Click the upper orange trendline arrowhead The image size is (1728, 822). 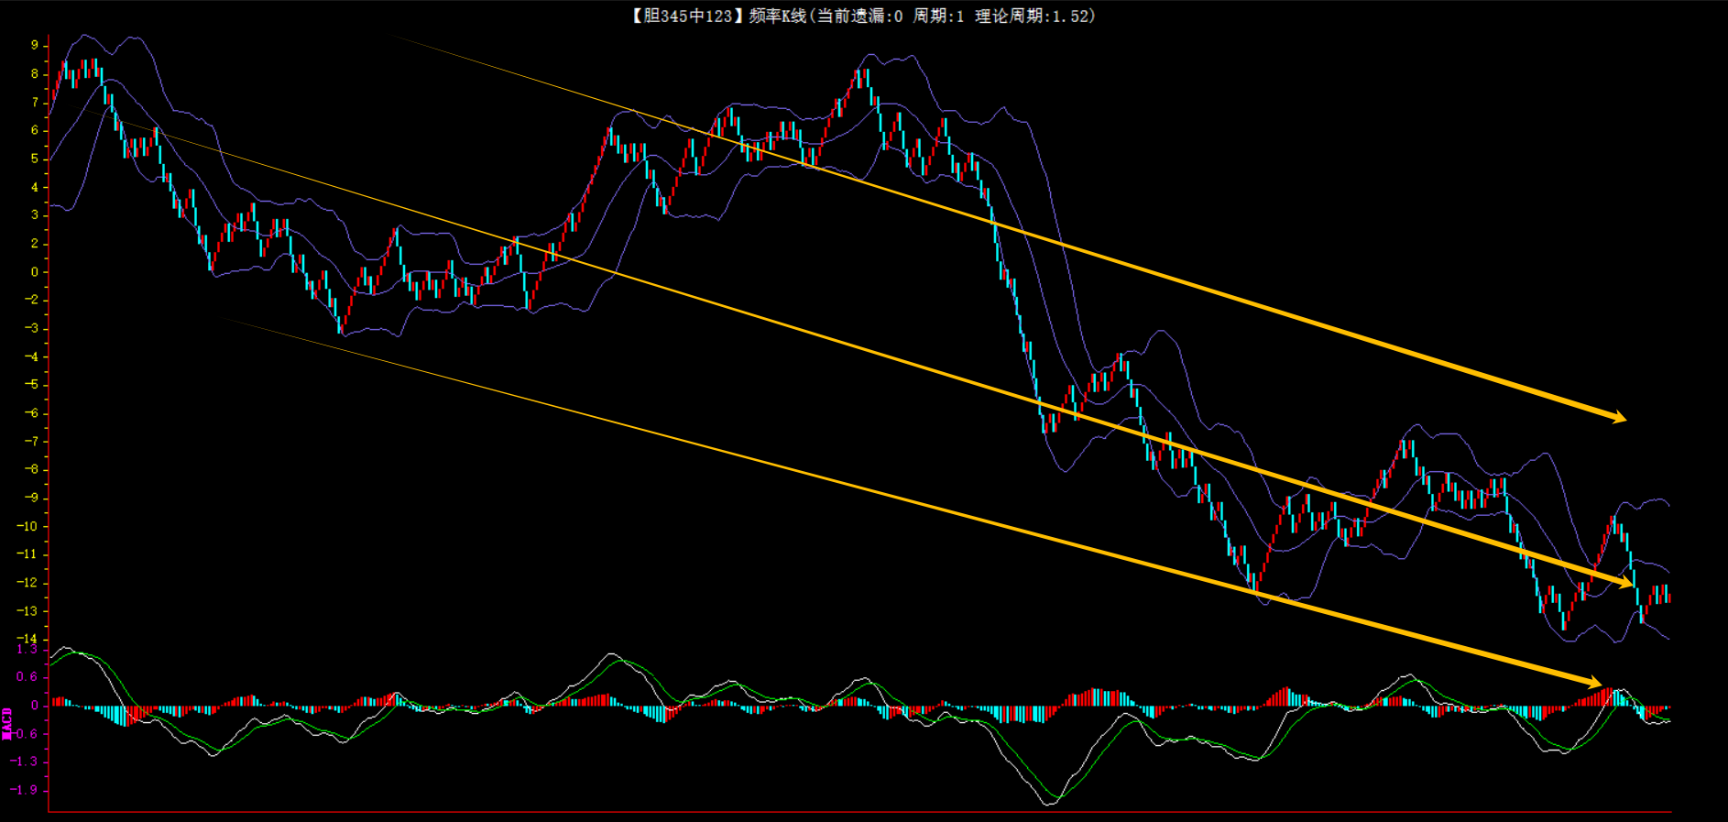[1619, 417]
